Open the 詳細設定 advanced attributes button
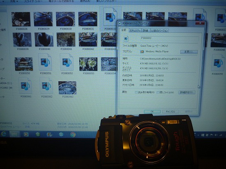 click(187, 92)
